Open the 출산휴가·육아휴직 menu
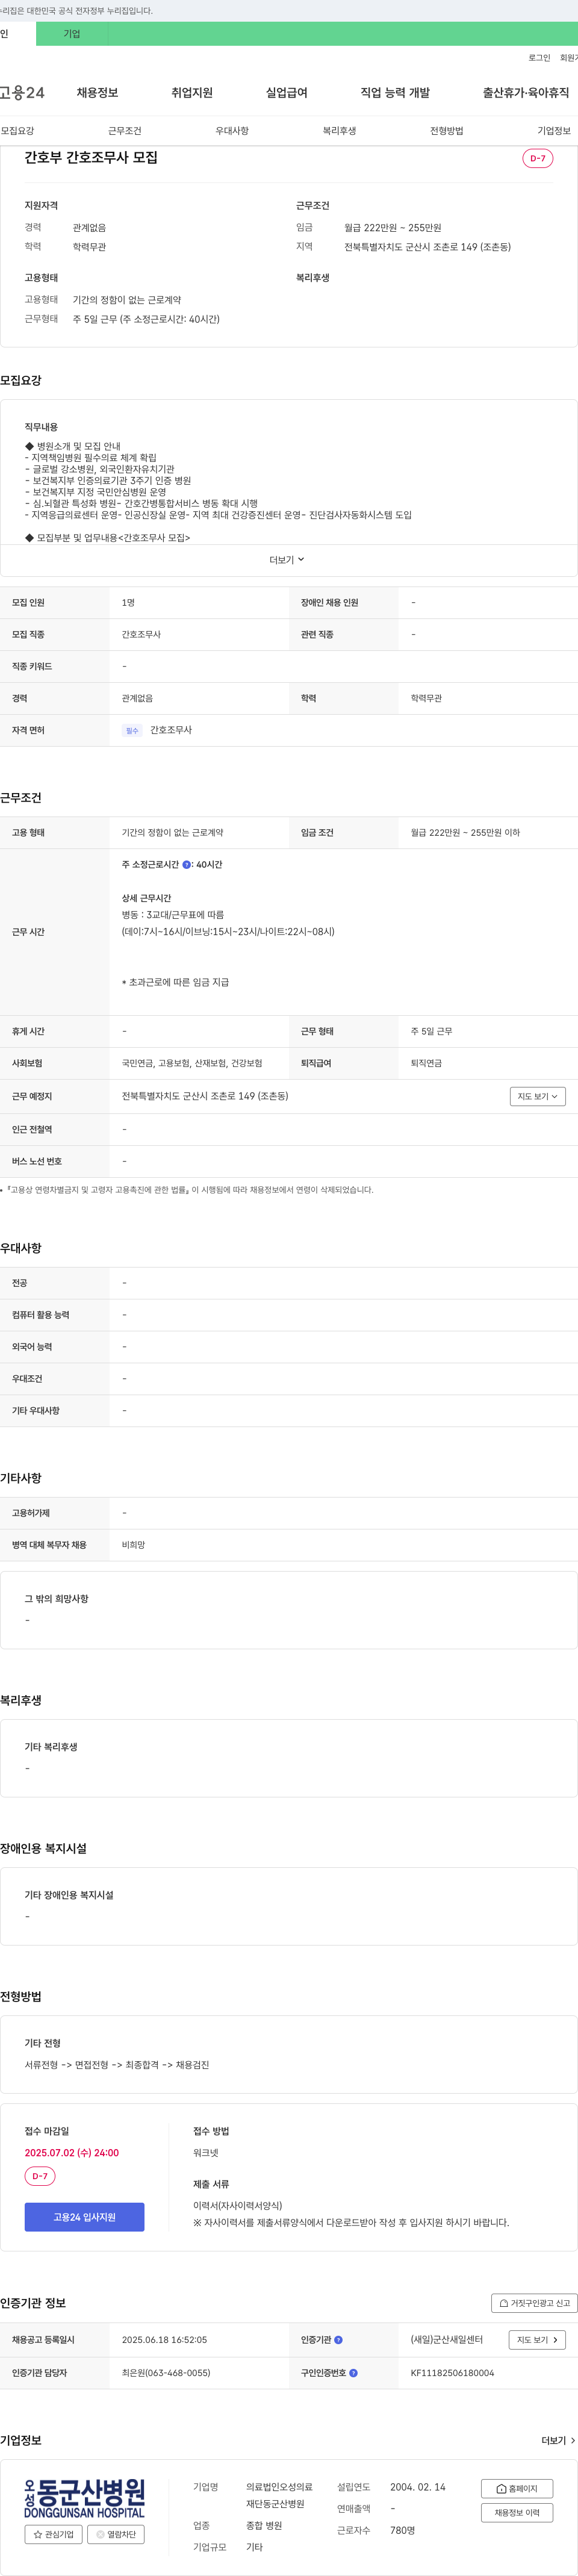This screenshot has width=578, height=2576. click(x=526, y=93)
